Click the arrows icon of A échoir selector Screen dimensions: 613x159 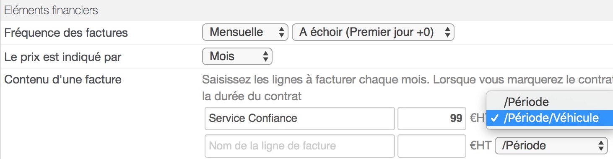coord(447,32)
